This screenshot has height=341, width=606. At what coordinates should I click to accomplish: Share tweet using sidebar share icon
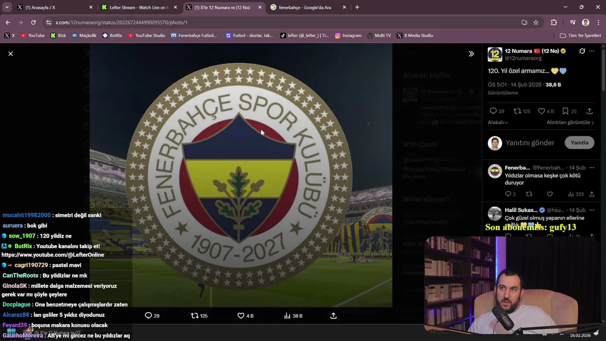(x=589, y=111)
